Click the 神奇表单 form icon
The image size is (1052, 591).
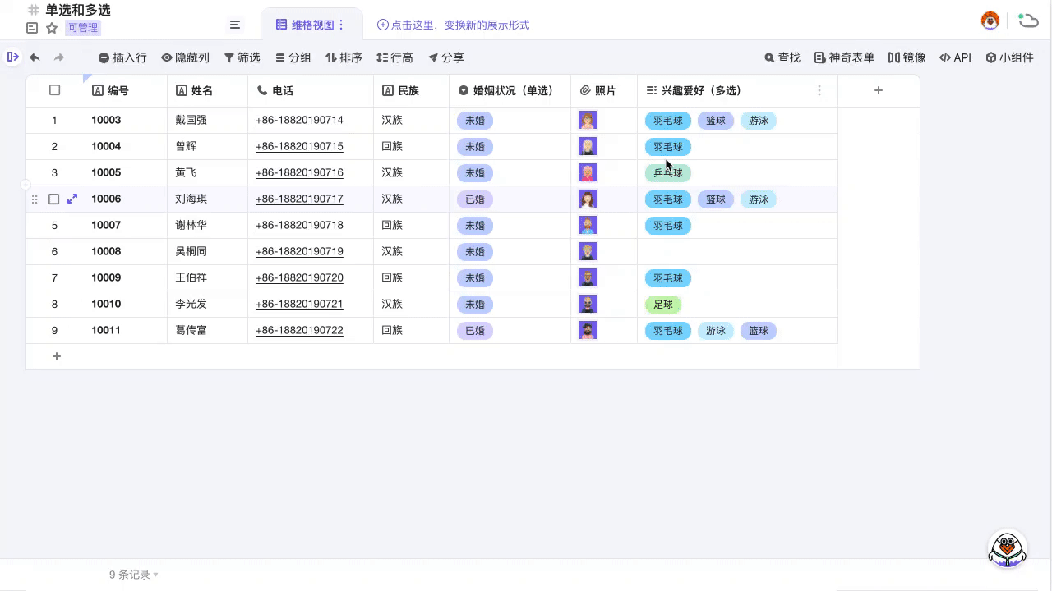pos(844,57)
